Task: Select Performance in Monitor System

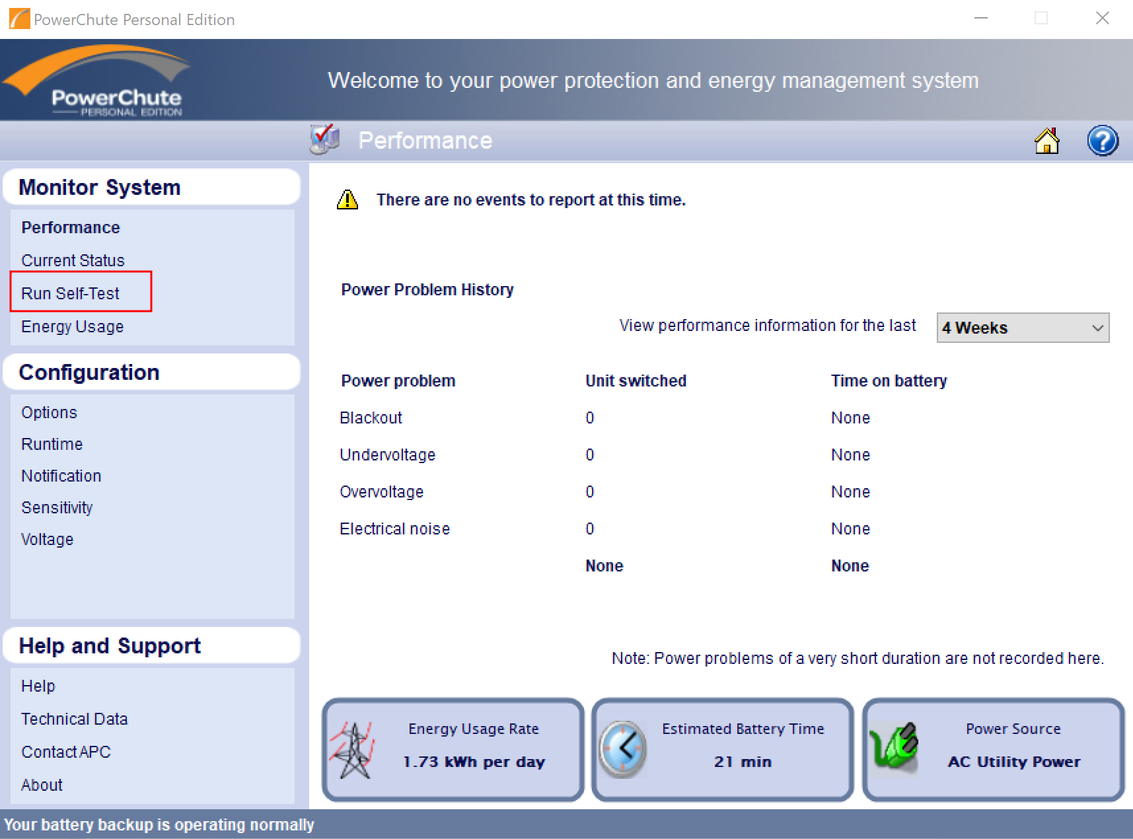Action: coord(71,227)
